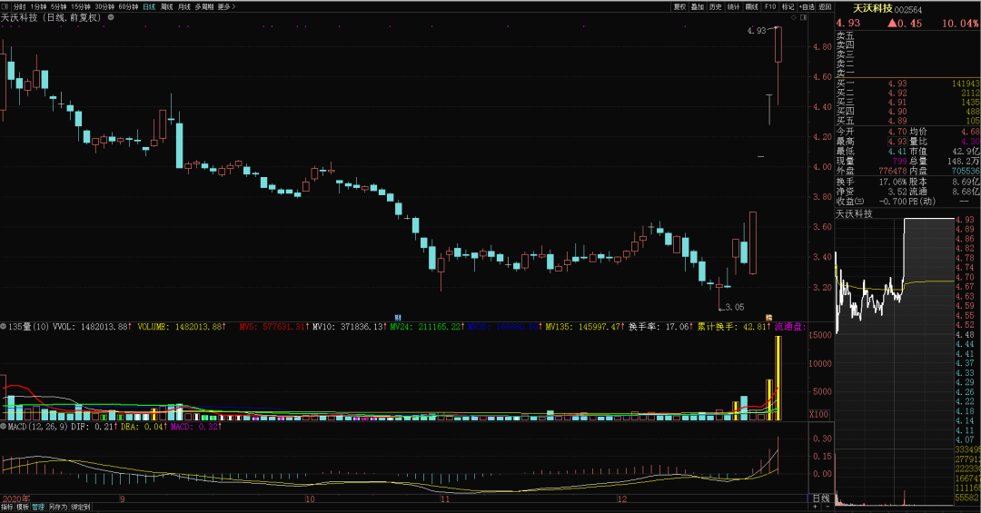Open the 历史 history button
The width and height of the screenshot is (981, 513).
716,7
